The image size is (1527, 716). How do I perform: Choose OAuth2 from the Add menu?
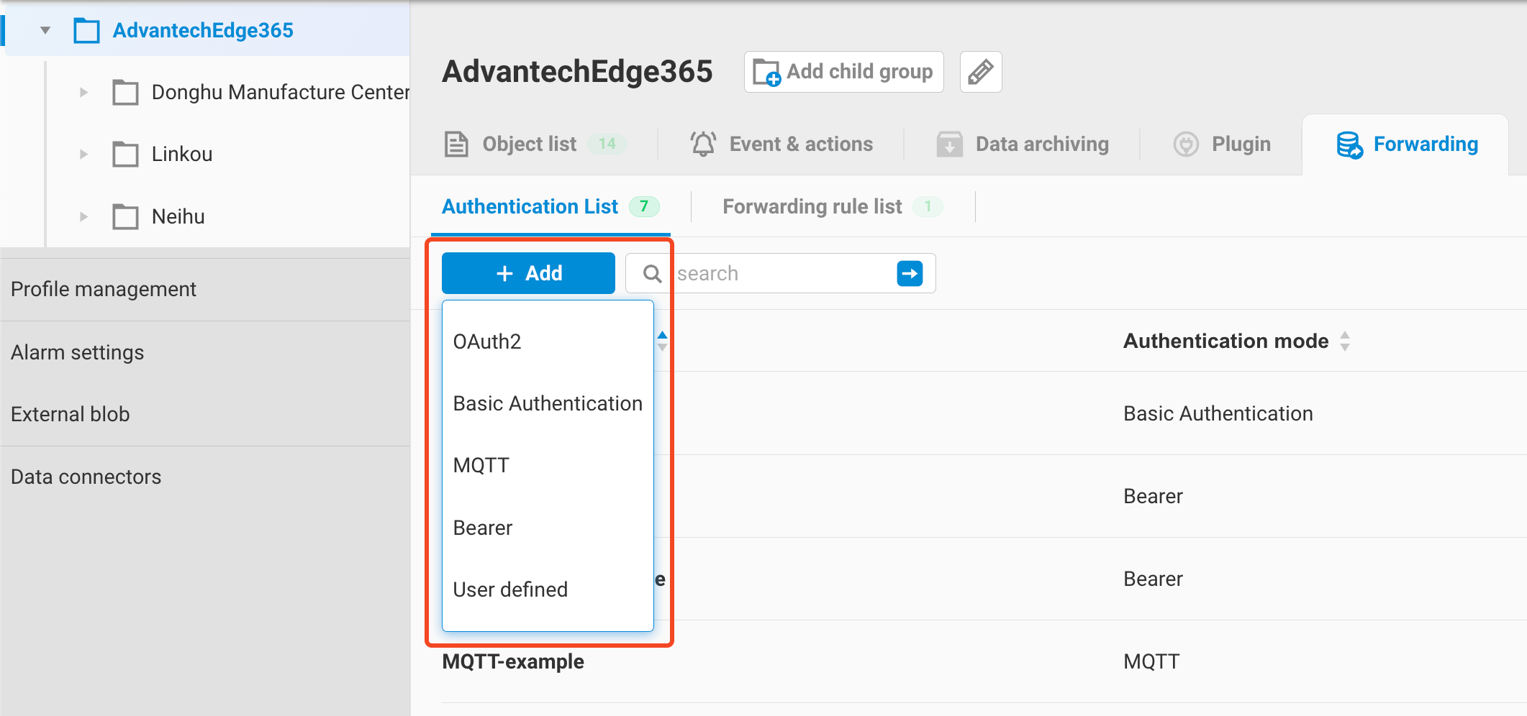[486, 341]
